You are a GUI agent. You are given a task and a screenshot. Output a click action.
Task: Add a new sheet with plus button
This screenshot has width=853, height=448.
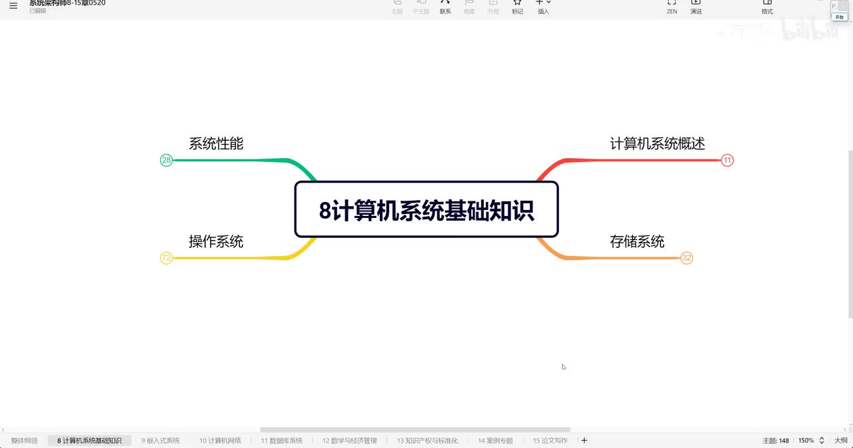584,440
